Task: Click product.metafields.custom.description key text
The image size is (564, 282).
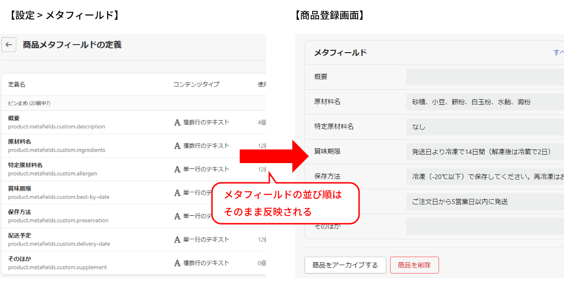Action: (x=56, y=126)
